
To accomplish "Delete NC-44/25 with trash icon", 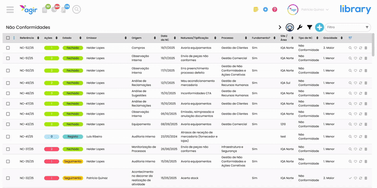I will tap(366, 114).
